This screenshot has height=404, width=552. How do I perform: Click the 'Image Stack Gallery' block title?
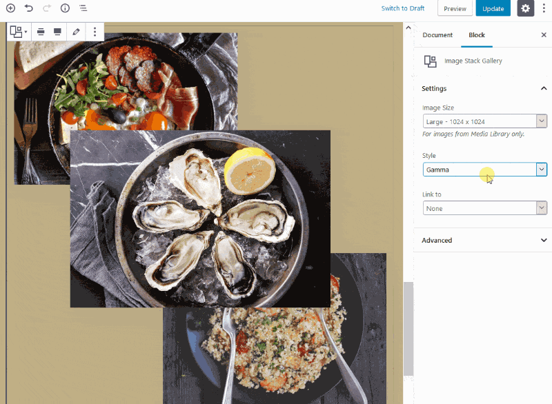point(473,61)
